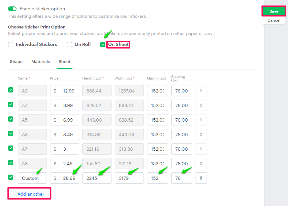
Task: Check the Individual Stickers checkbox
Action: click(11, 45)
